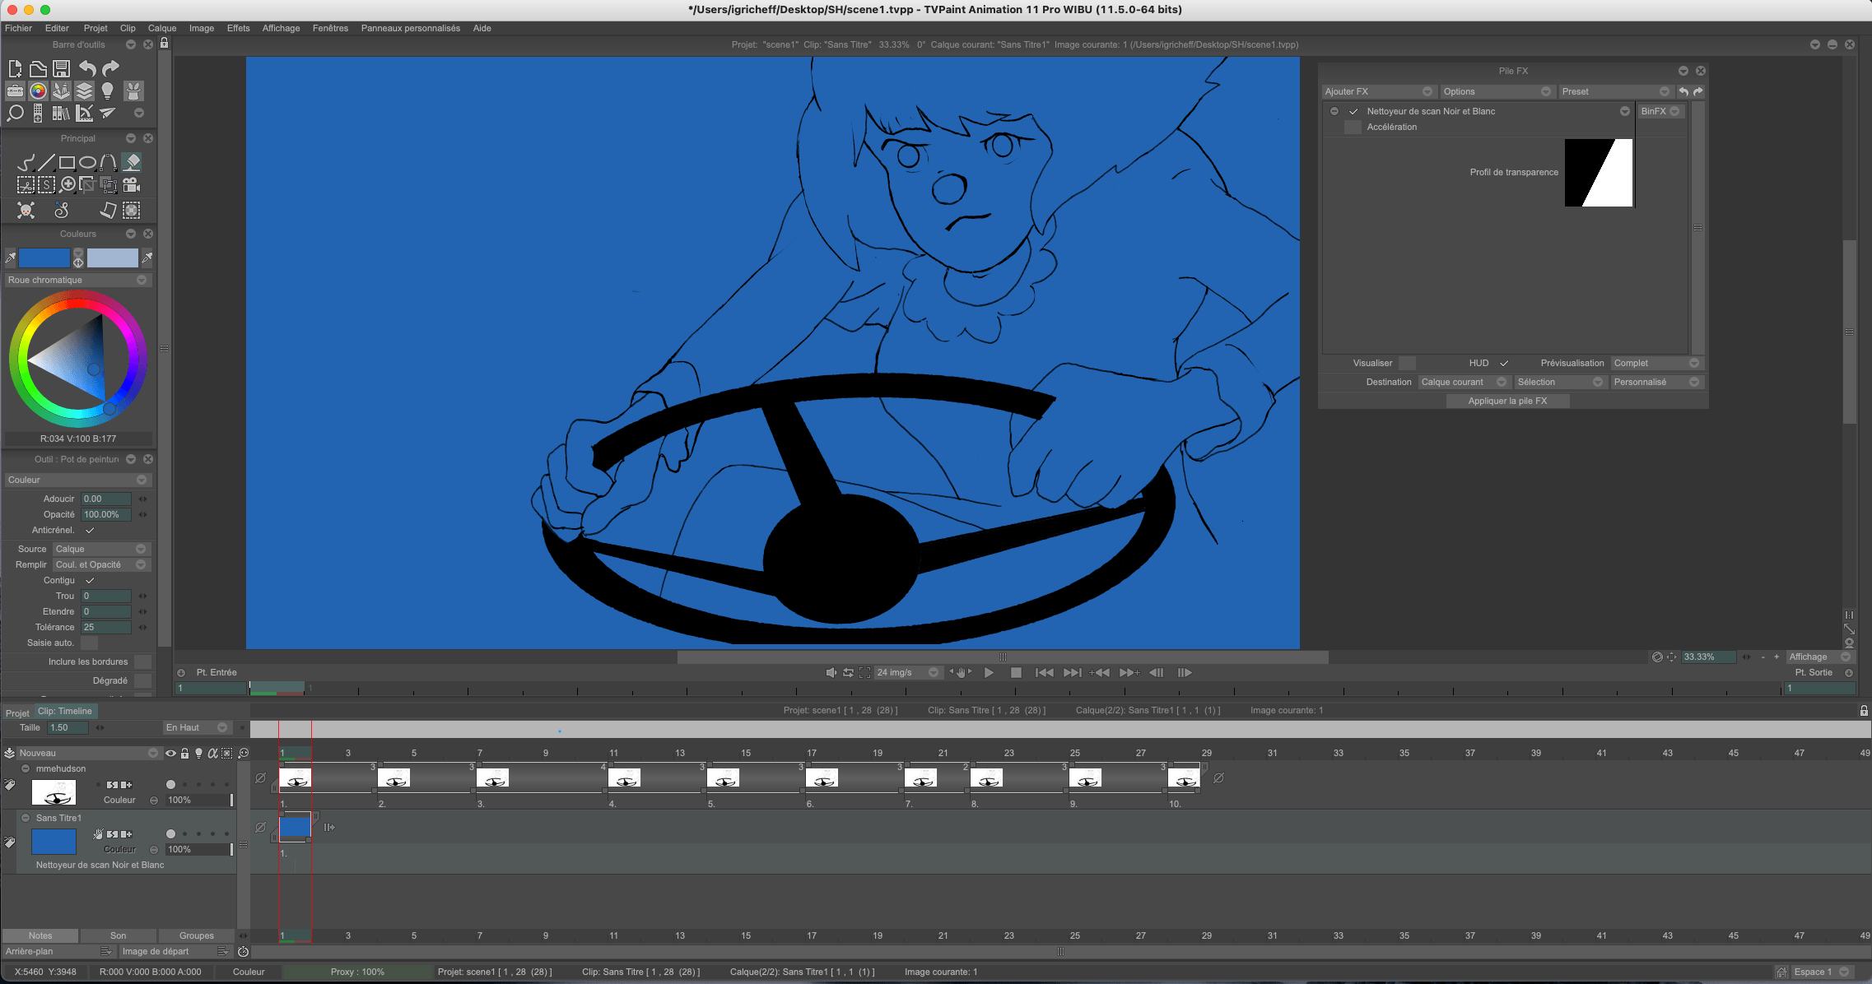This screenshot has width=1872, height=984.
Task: Toggle the HUD checkmark in Pile FX
Action: (x=1504, y=363)
